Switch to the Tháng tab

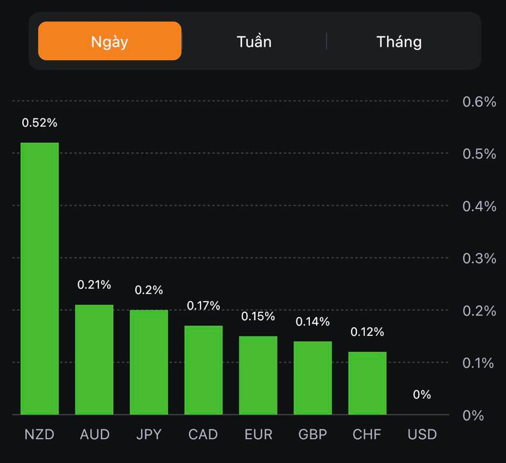(x=399, y=41)
